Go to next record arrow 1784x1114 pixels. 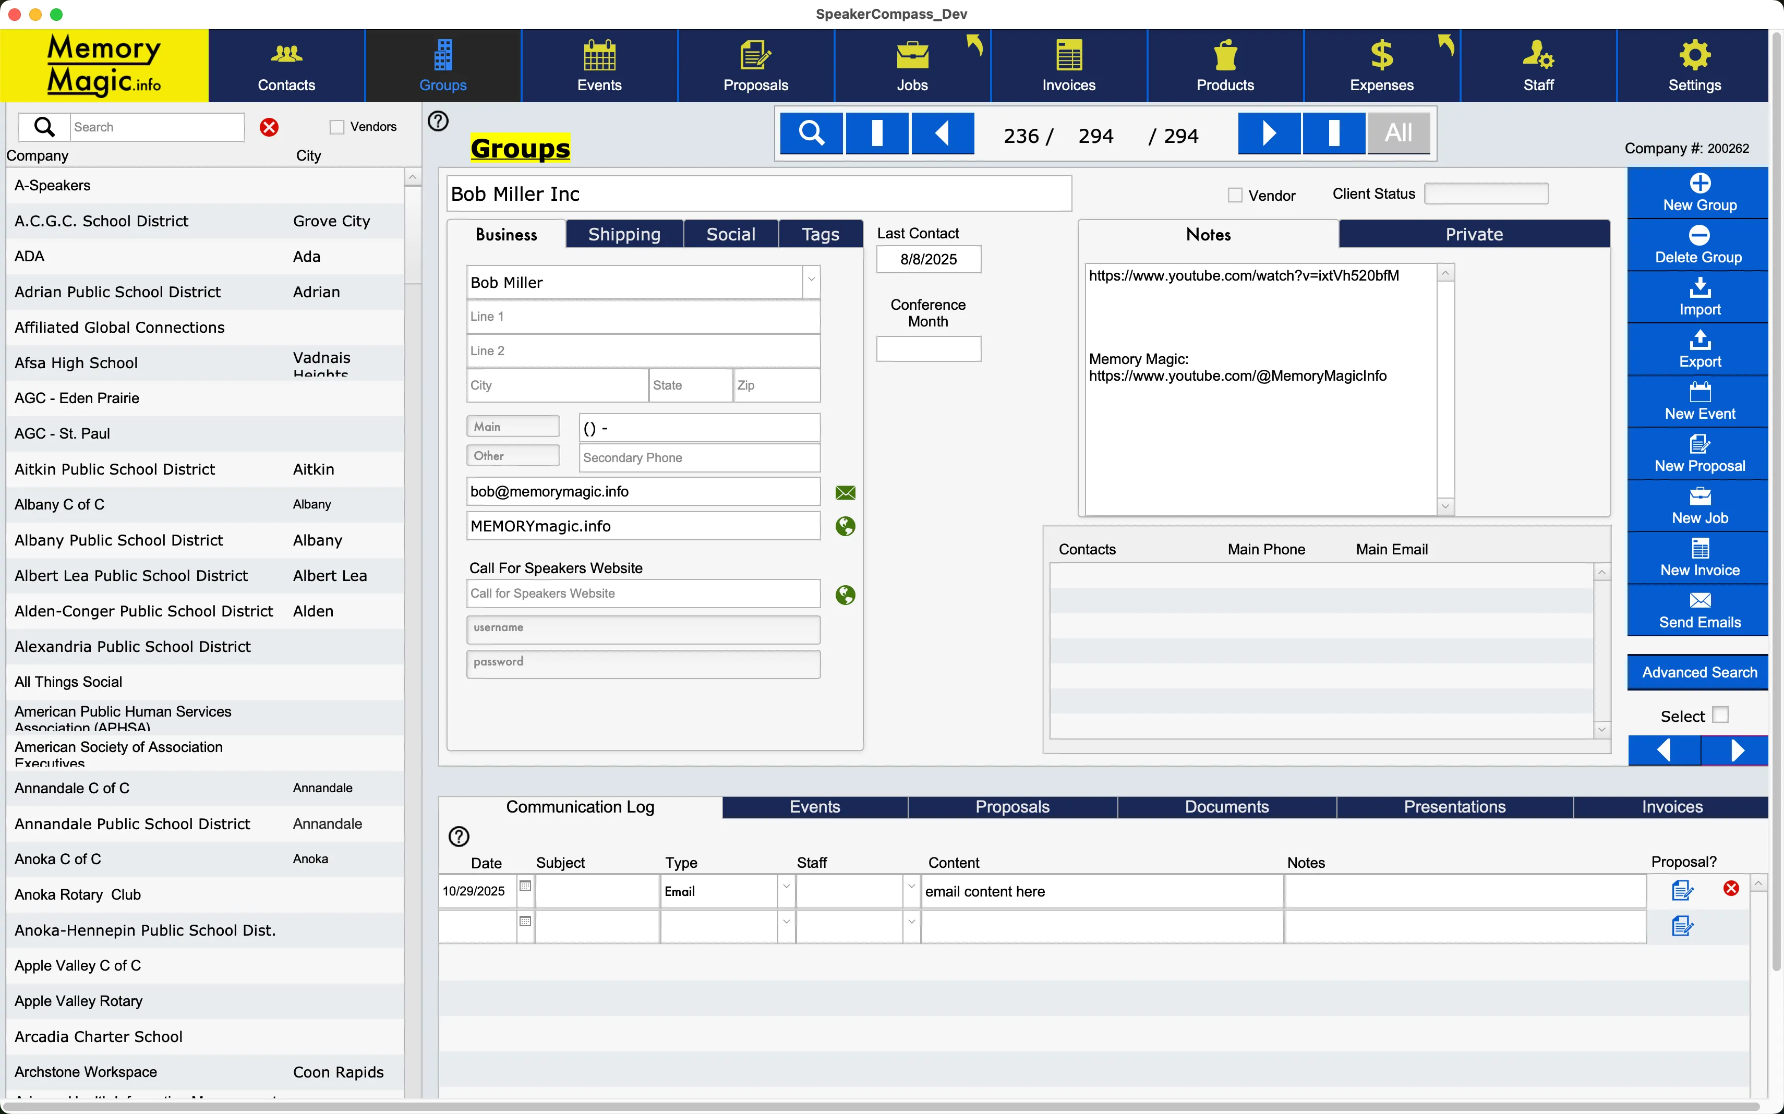click(x=1268, y=134)
